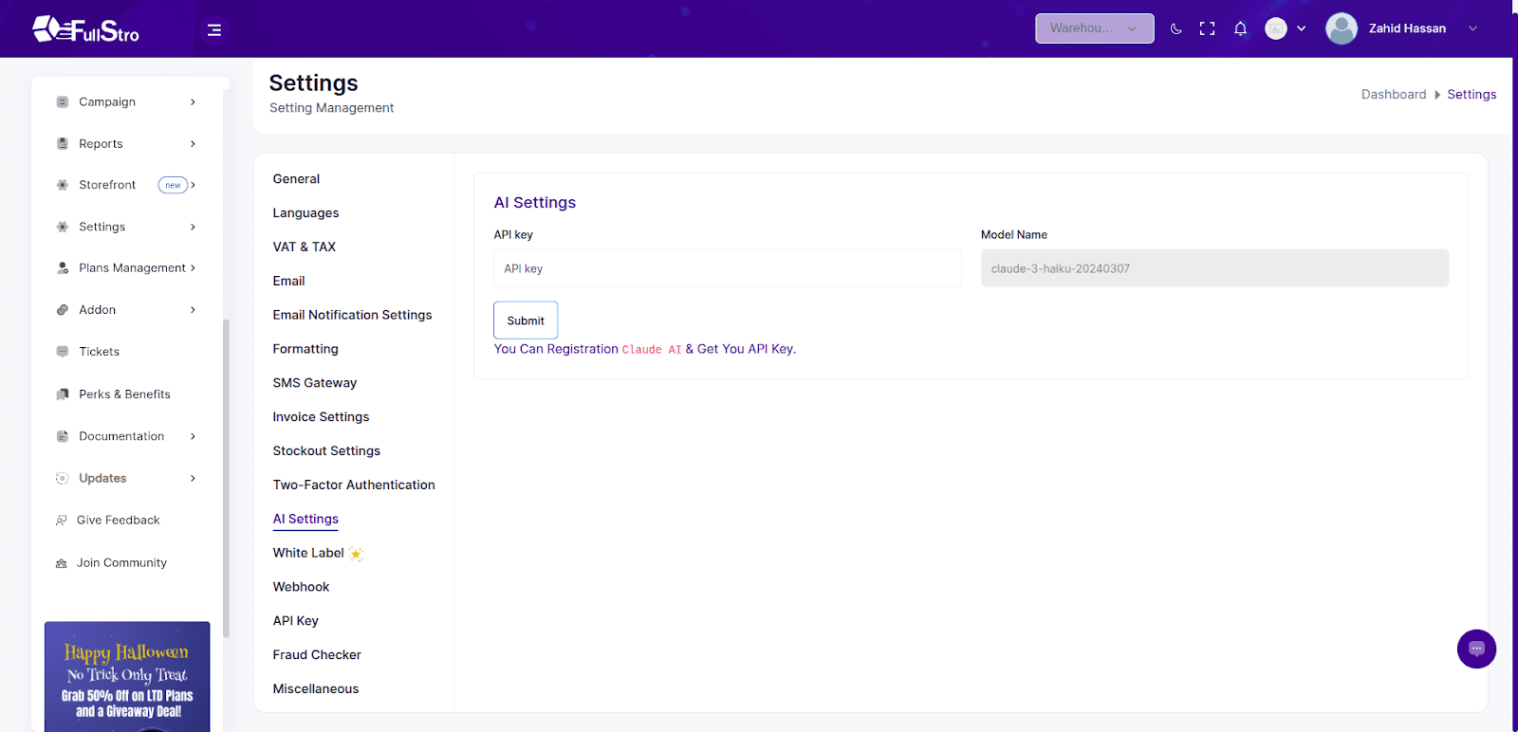The image size is (1518, 732).
Task: Open the SMS Gateway tab
Action: [x=315, y=383]
